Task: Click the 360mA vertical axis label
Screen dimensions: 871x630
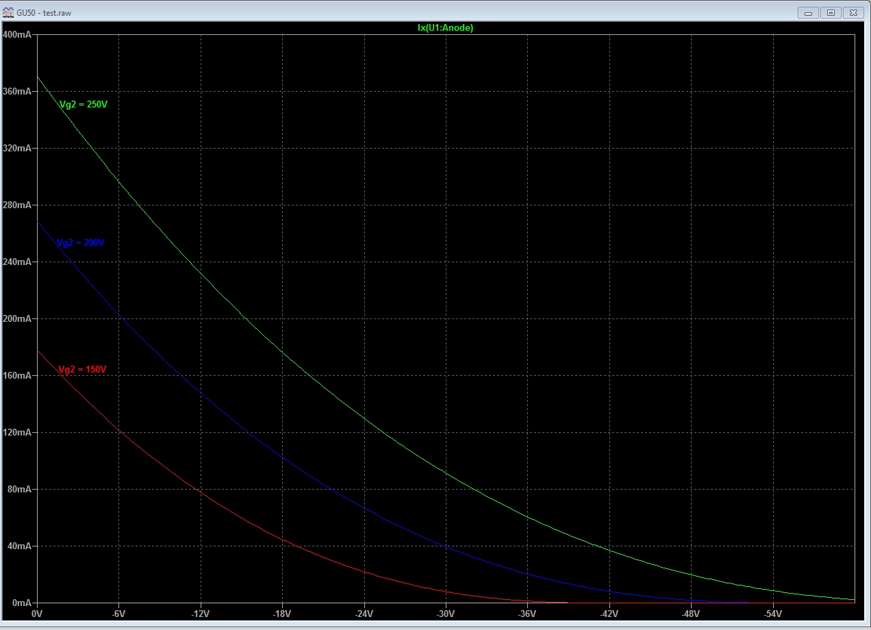Action: pyautogui.click(x=16, y=92)
